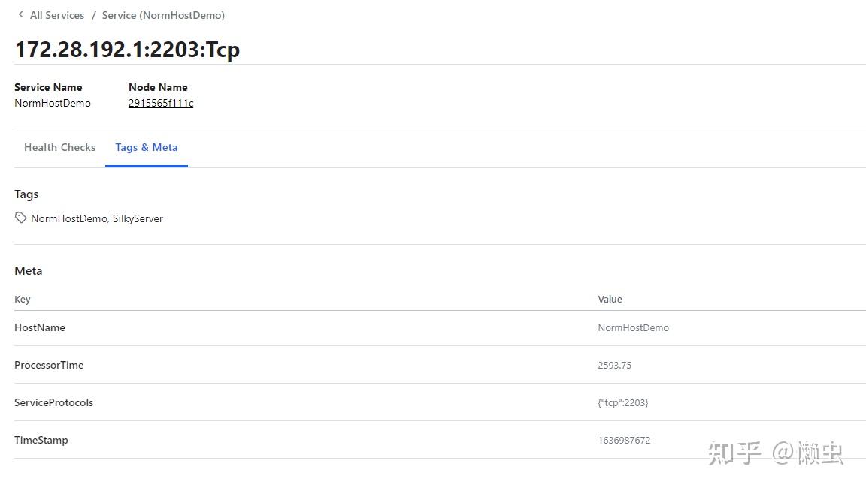Click the HostName value NormHostDemo

point(633,327)
